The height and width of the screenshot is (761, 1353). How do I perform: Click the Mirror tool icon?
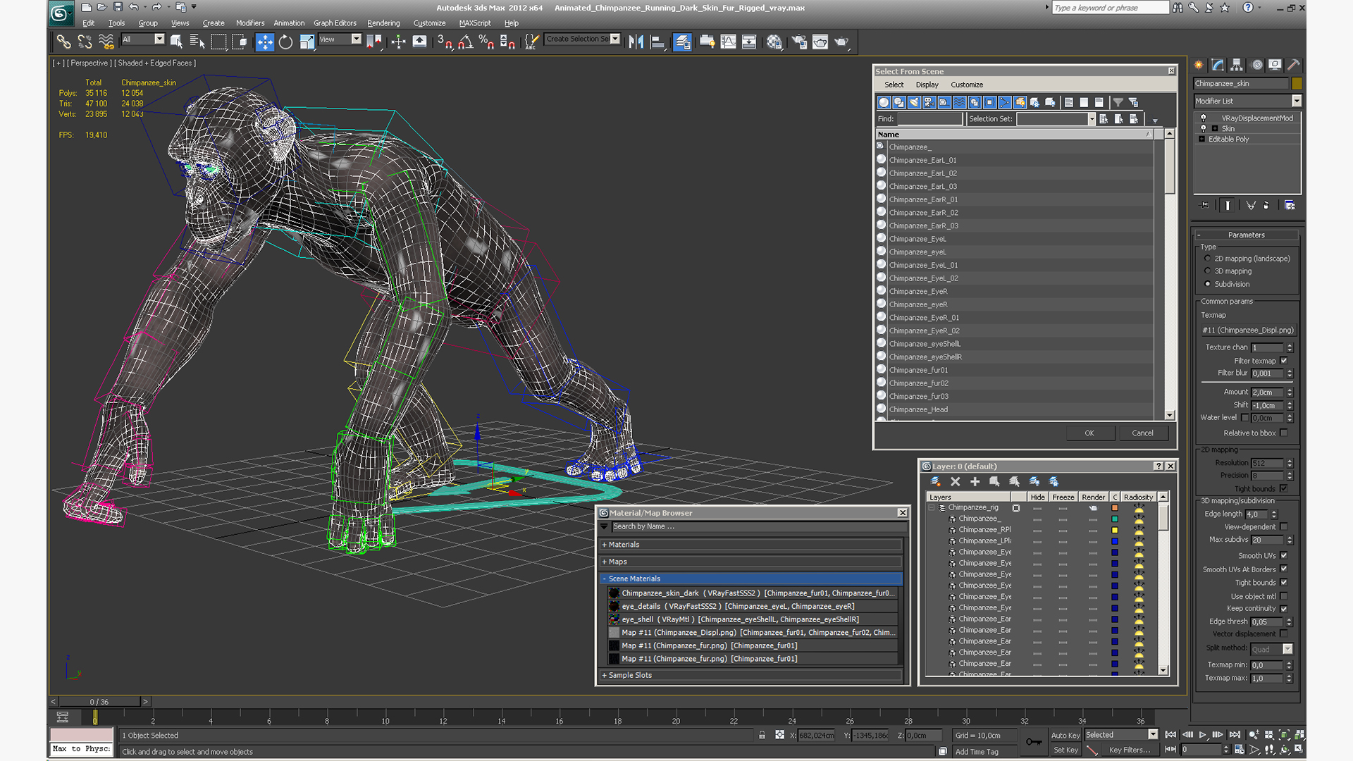pos(636,42)
